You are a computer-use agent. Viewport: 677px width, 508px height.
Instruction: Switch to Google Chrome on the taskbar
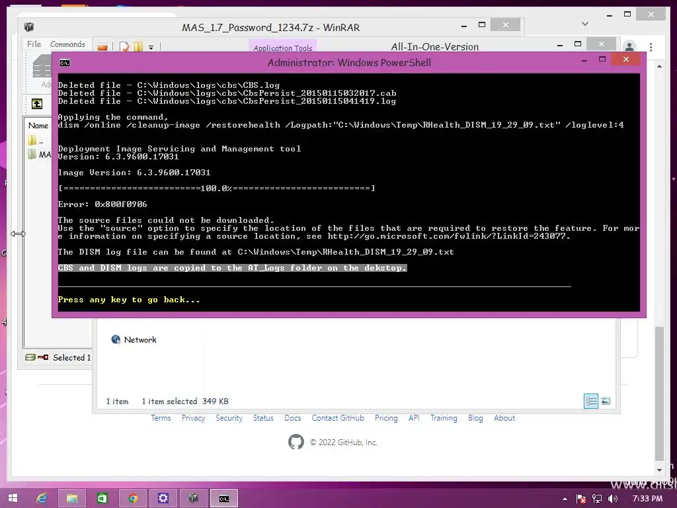coord(132,498)
